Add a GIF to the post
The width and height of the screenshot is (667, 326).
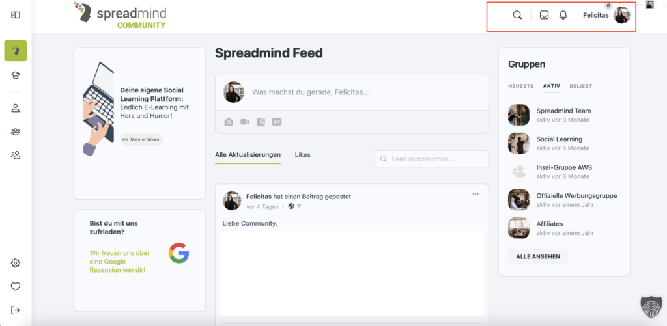click(x=277, y=122)
